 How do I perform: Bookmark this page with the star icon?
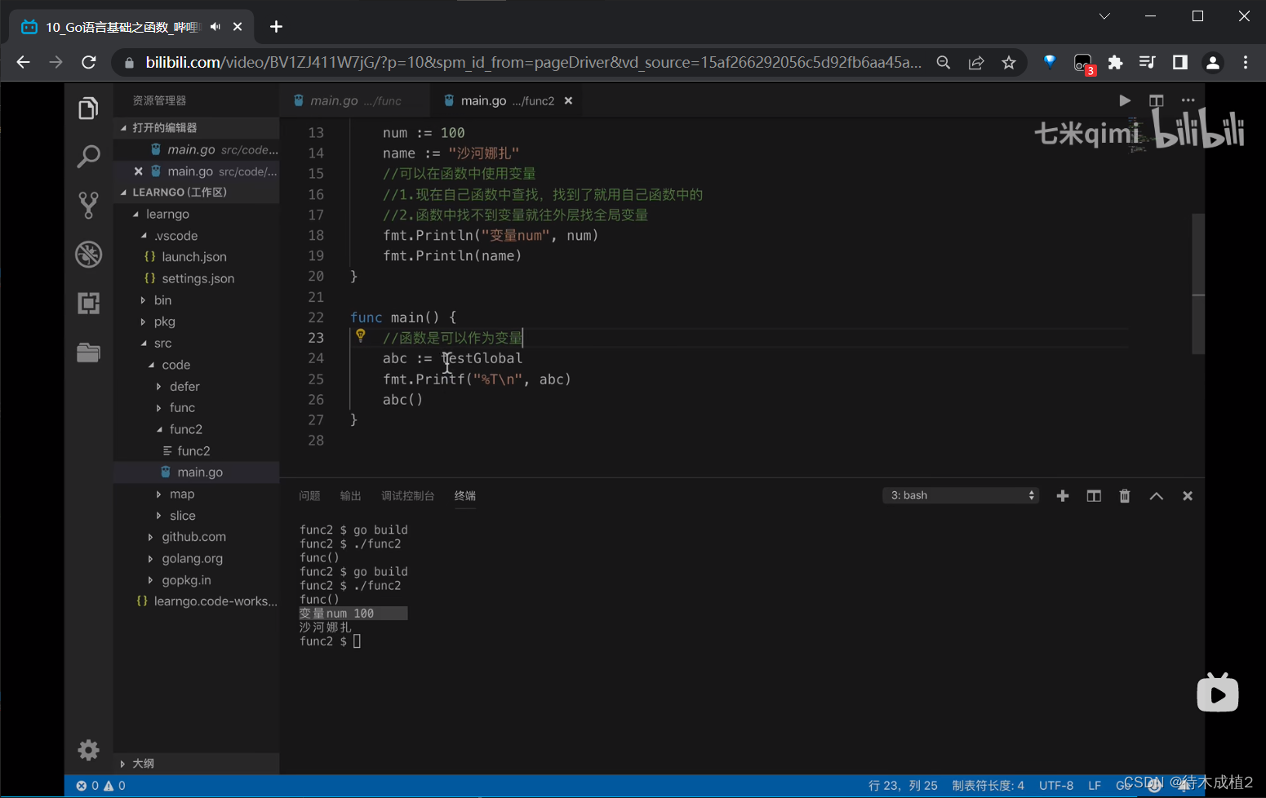(1009, 62)
